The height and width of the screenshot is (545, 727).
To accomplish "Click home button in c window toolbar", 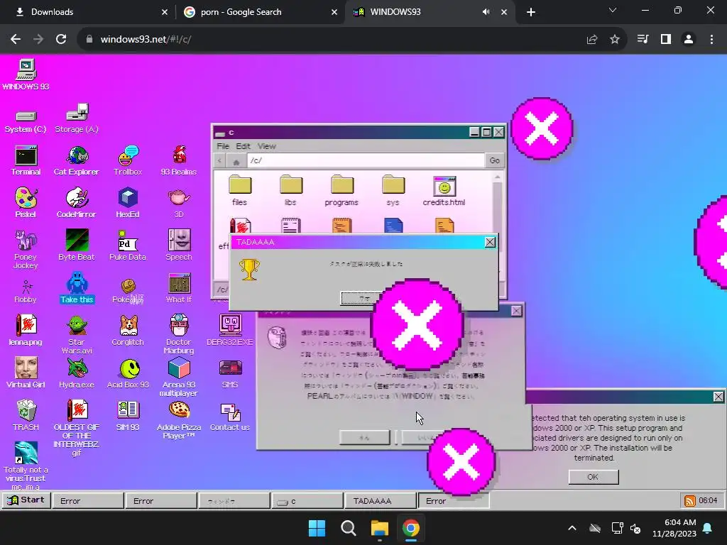I will click(x=236, y=161).
